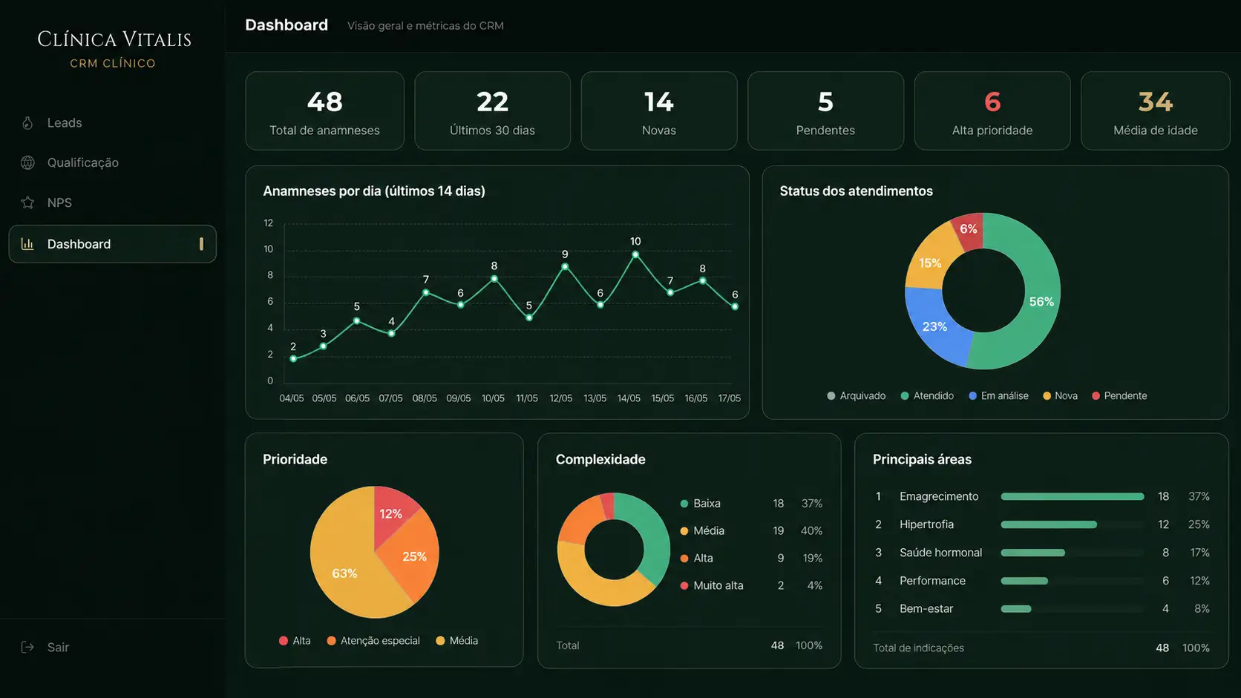Toggle Atendido legend in status chart
This screenshot has width=1241, height=698.
click(927, 396)
